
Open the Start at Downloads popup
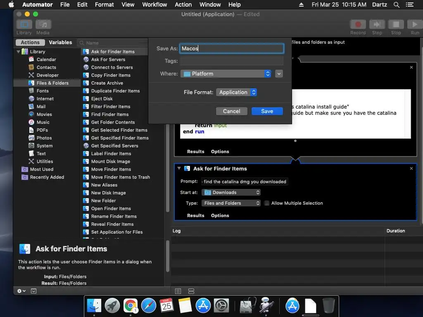click(231, 192)
